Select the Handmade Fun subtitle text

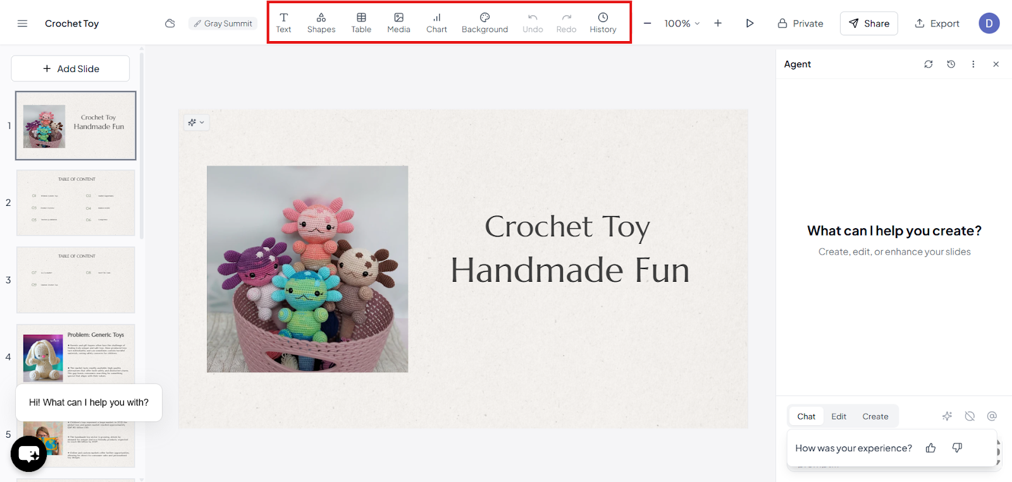click(x=570, y=270)
